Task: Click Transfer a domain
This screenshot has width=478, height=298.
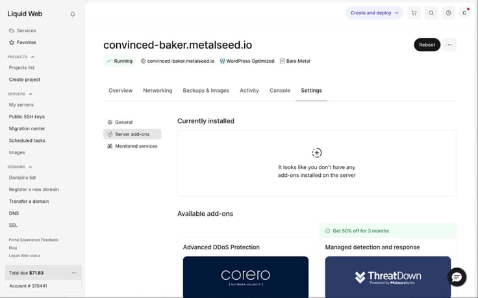Action: click(x=29, y=201)
